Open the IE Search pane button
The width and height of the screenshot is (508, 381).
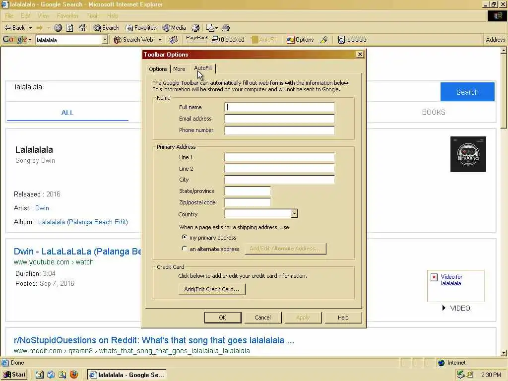tap(106, 28)
